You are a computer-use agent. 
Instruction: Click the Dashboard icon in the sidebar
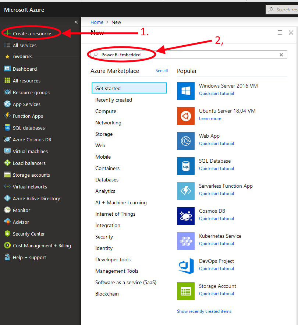tap(7, 68)
